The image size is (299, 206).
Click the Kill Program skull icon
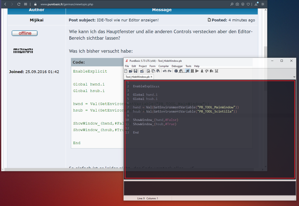pos(216,71)
